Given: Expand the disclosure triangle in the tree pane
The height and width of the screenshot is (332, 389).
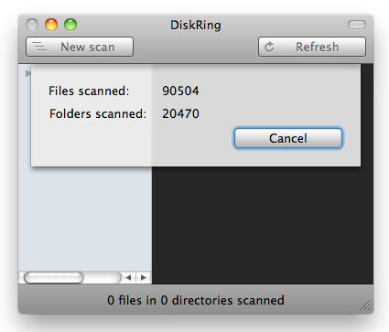Looking at the screenshot, I should click(x=27, y=73).
